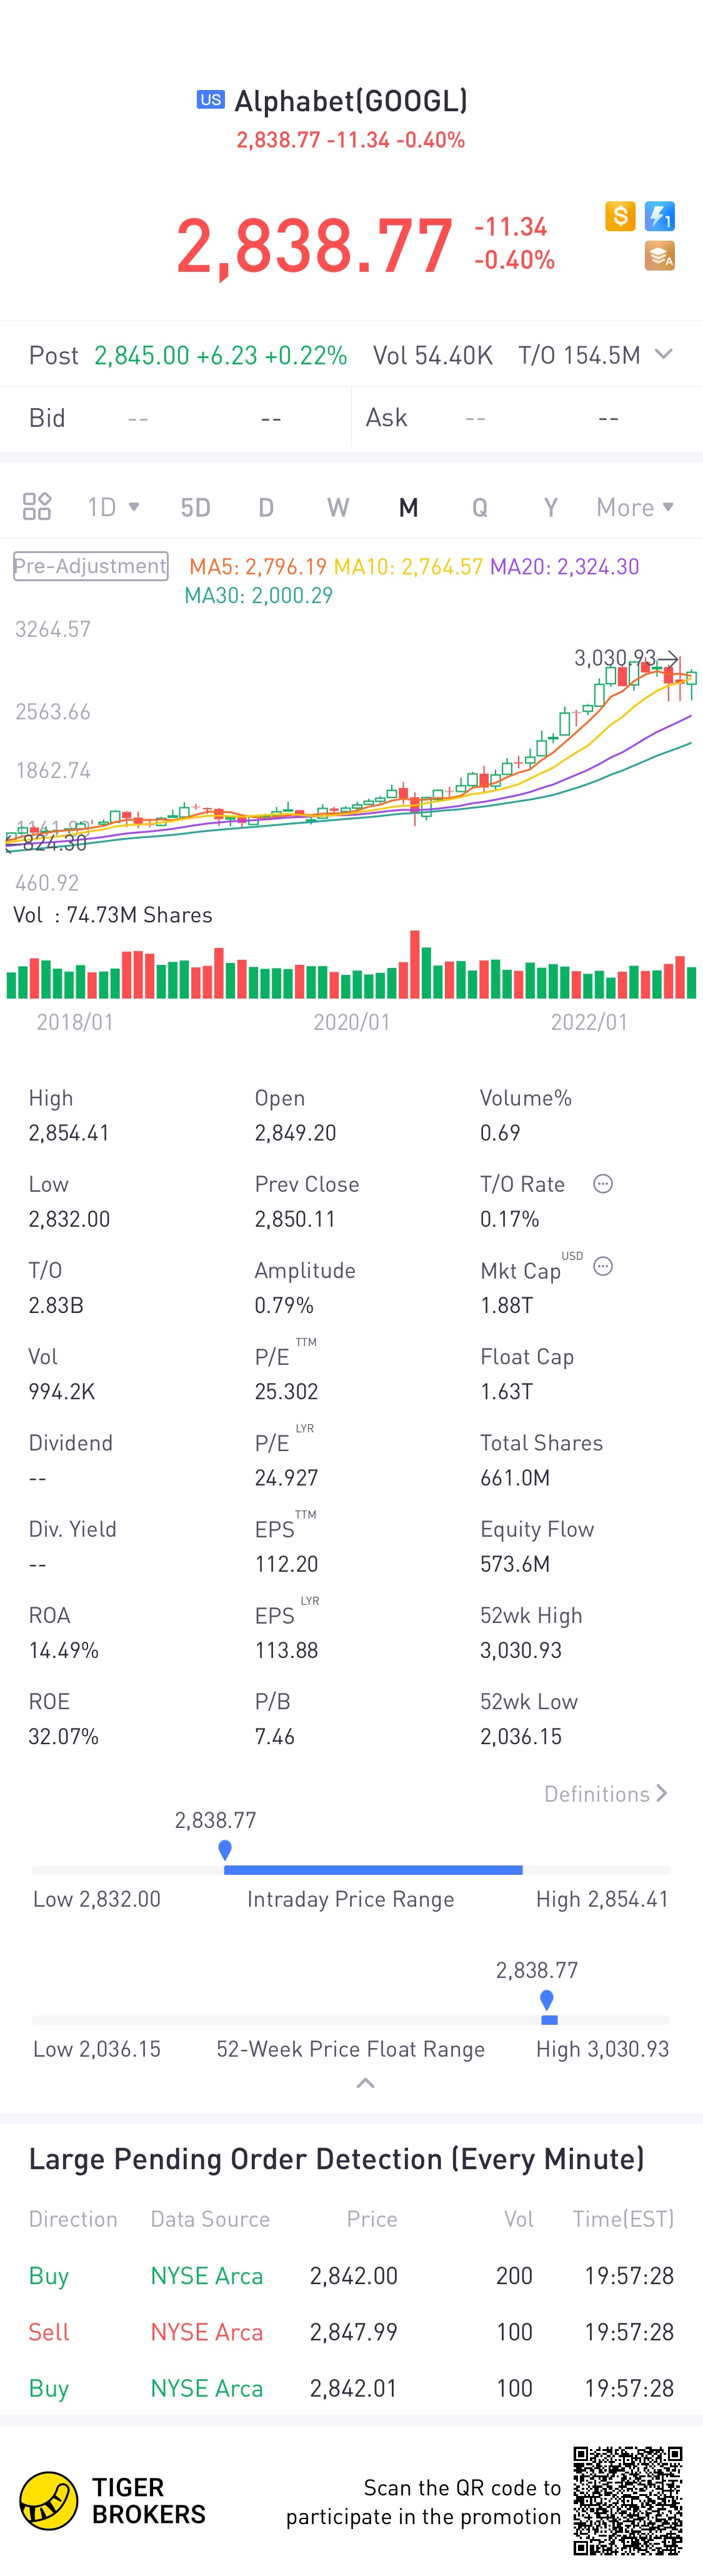The height and width of the screenshot is (2576, 703).
Task: Tap the orange dollar sign badge
Action: pyautogui.click(x=620, y=216)
